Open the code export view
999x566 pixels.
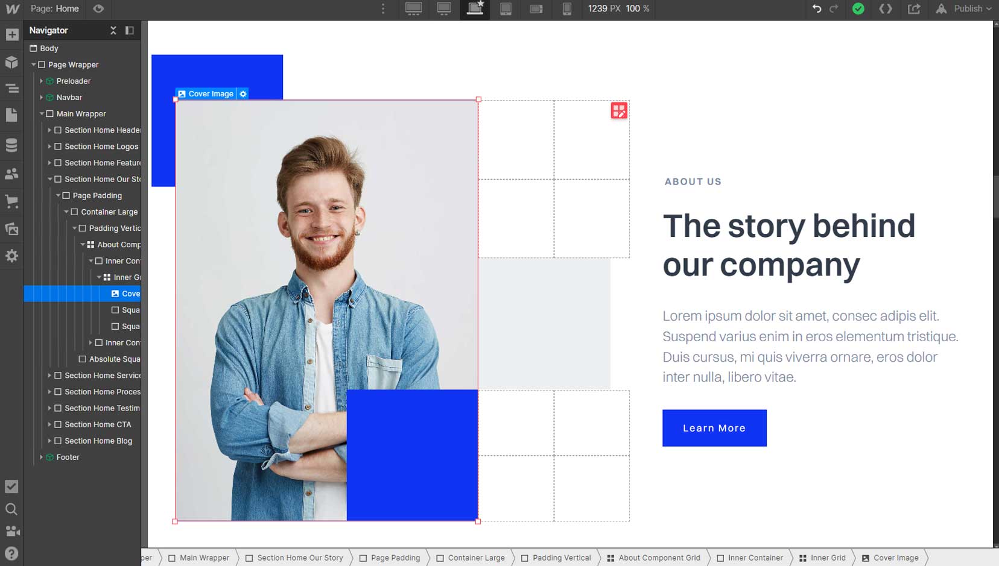point(886,8)
